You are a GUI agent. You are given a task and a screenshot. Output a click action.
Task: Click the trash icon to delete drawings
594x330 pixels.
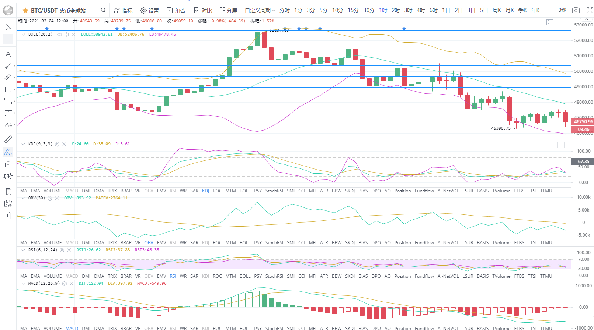(8, 216)
